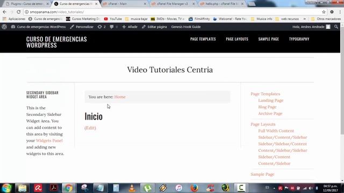The width and height of the screenshot is (344, 193).
Task: Open Typography in the header menu
Action: pos(299,39)
